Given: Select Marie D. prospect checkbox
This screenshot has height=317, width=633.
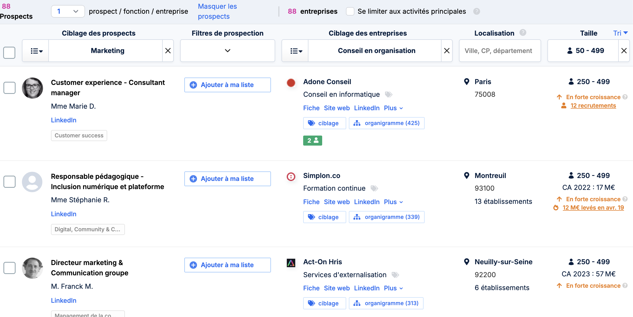Looking at the screenshot, I should 9,88.
